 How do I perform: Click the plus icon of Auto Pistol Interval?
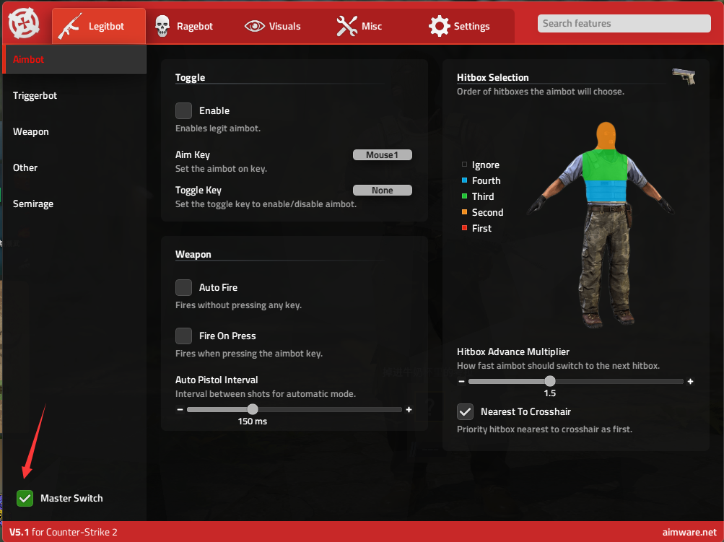pos(409,409)
